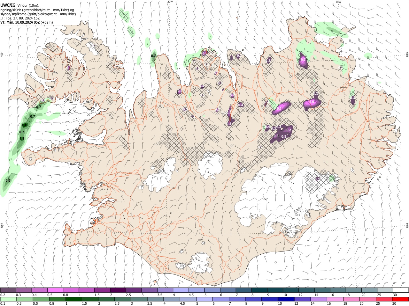Image resolution: width=409 pixels, height=306 pixels.
Task: Pick the navy blue swatch labeled 10
Action: 286,299
